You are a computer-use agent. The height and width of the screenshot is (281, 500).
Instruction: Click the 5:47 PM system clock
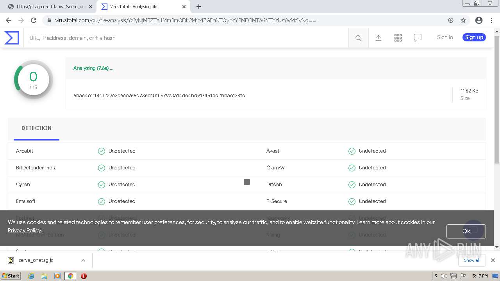click(480, 276)
